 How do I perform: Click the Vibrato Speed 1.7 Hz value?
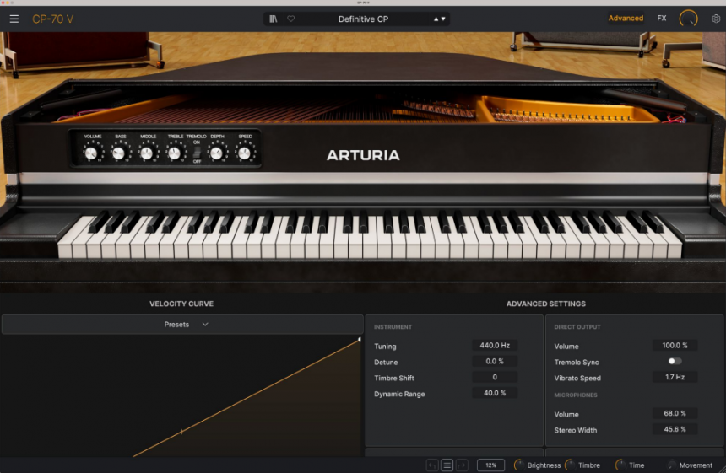pos(675,377)
